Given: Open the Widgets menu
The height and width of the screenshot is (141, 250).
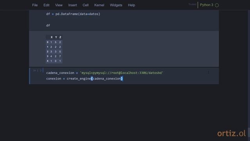Looking at the screenshot, I should tap(116, 5).
